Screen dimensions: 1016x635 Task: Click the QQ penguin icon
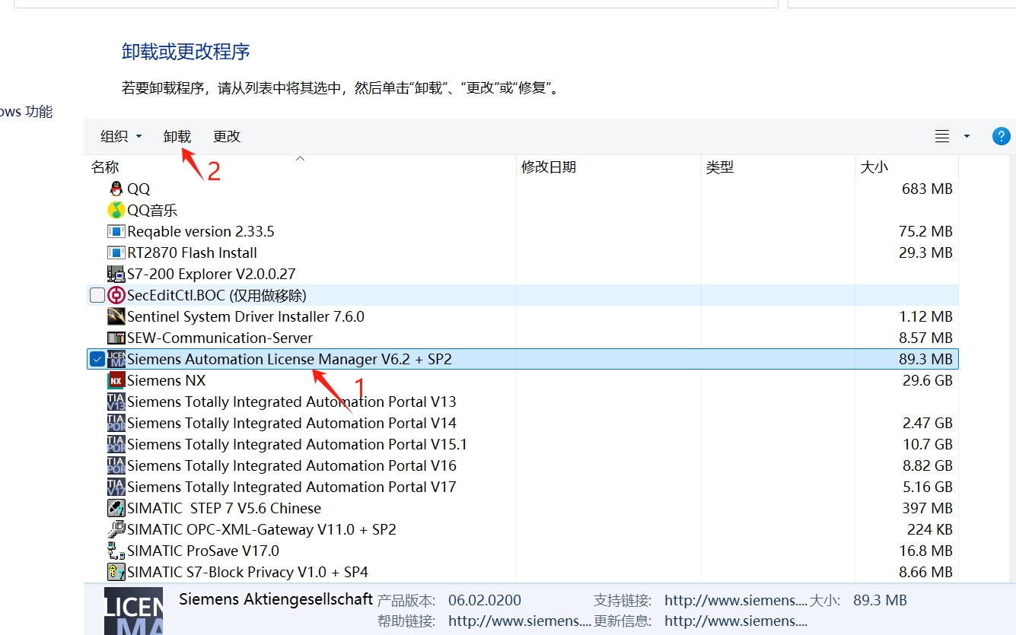click(x=116, y=189)
